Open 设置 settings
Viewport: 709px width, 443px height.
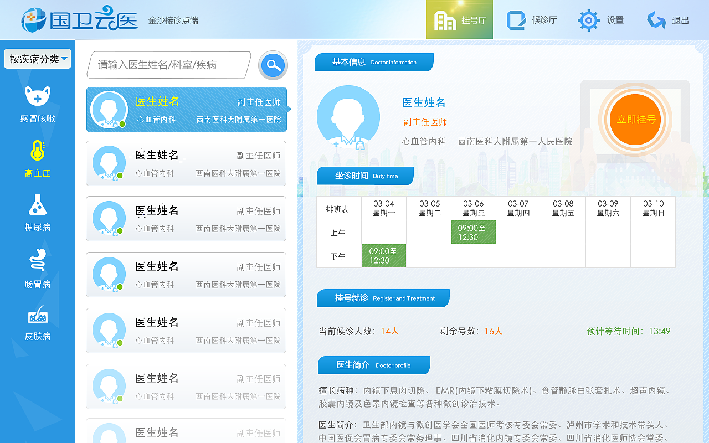(601, 20)
